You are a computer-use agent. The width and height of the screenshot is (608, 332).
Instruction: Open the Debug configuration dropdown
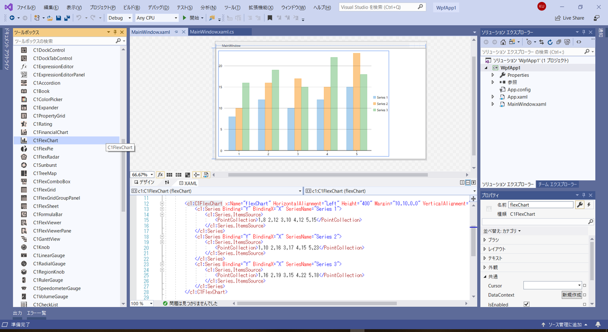[x=120, y=18]
